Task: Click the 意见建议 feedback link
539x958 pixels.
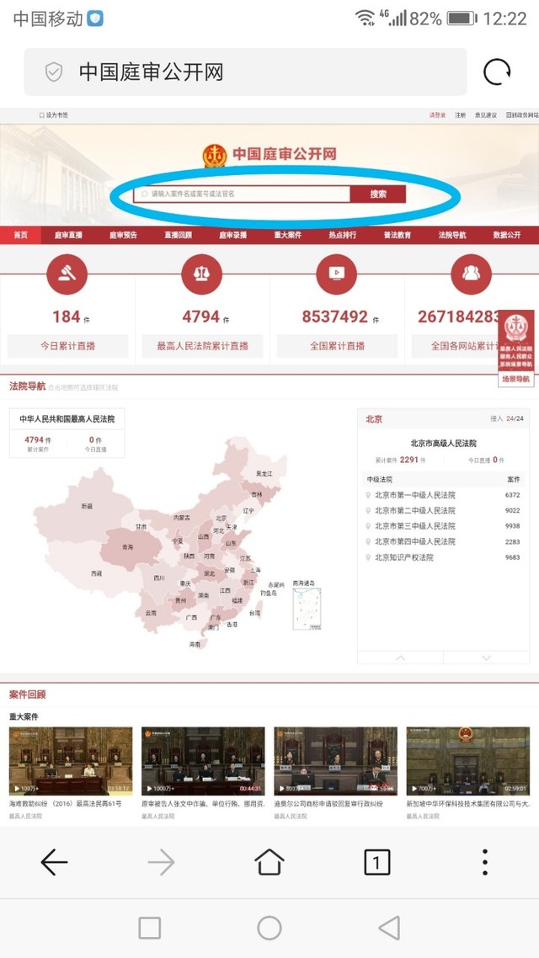Action: tap(486, 114)
